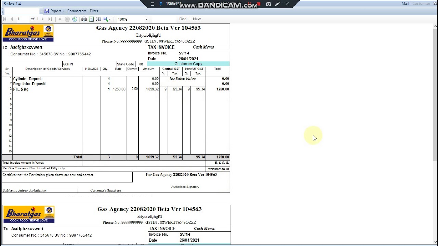Click the viewer toolbar export disk icon

click(x=106, y=19)
